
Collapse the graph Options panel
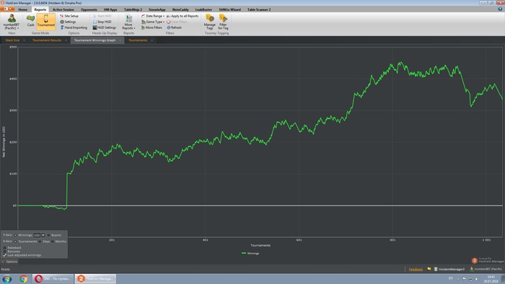(x=9, y=262)
